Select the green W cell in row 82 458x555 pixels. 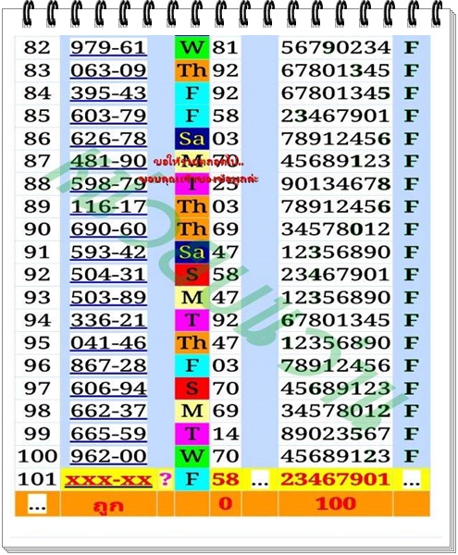tap(192, 47)
